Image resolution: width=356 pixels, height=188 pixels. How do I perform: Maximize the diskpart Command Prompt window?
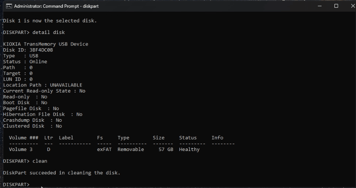pos(336,6)
